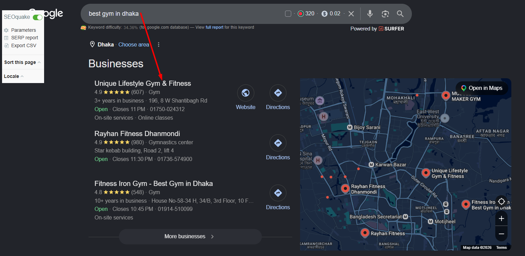This screenshot has width=525, height=256.
Task: Clear the search query with the X icon
Action: click(351, 14)
